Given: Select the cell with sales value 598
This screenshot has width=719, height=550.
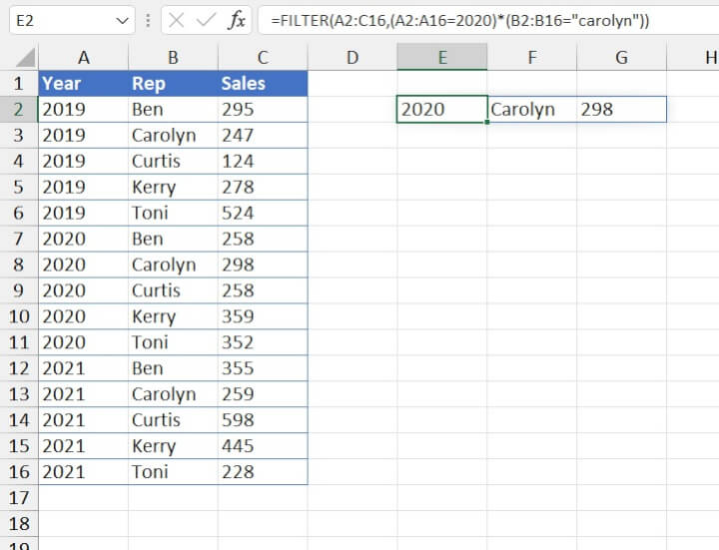Looking at the screenshot, I should coord(262,420).
